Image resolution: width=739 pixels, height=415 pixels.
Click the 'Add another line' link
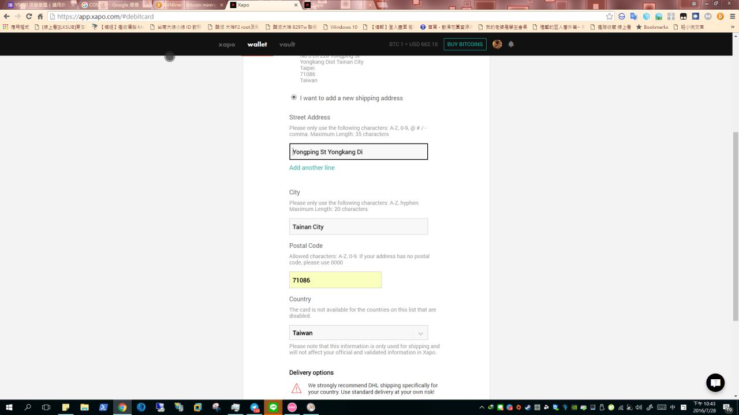pos(312,168)
